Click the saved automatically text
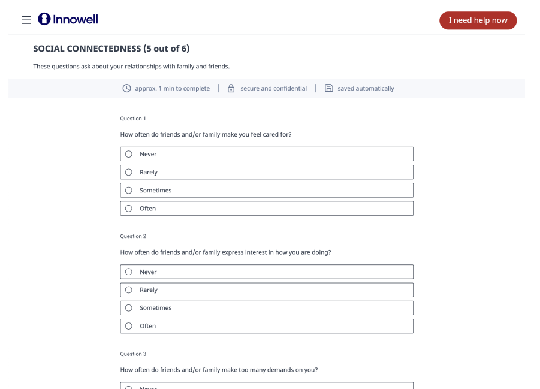Screen dimensions: 540x389 (x=366, y=88)
